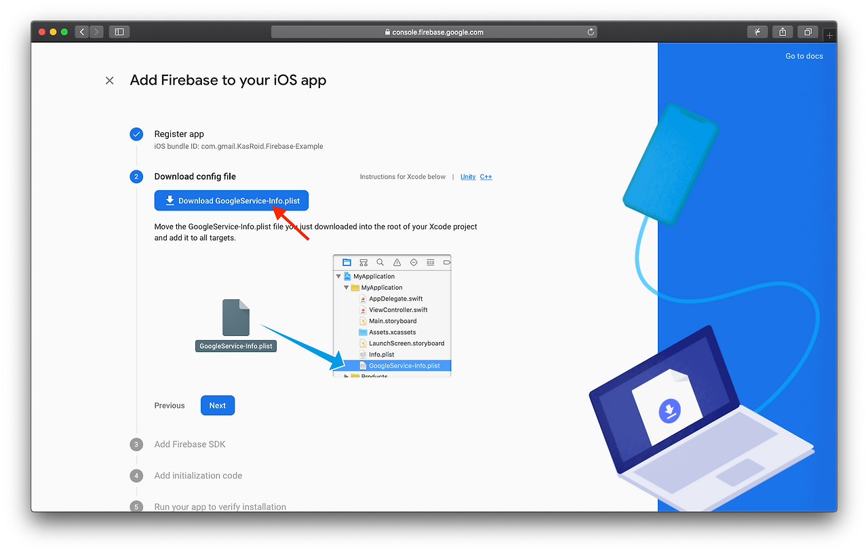Select step 2 circle for Download config file
Image resolution: width=868 pixels, height=553 pixels.
(x=136, y=176)
